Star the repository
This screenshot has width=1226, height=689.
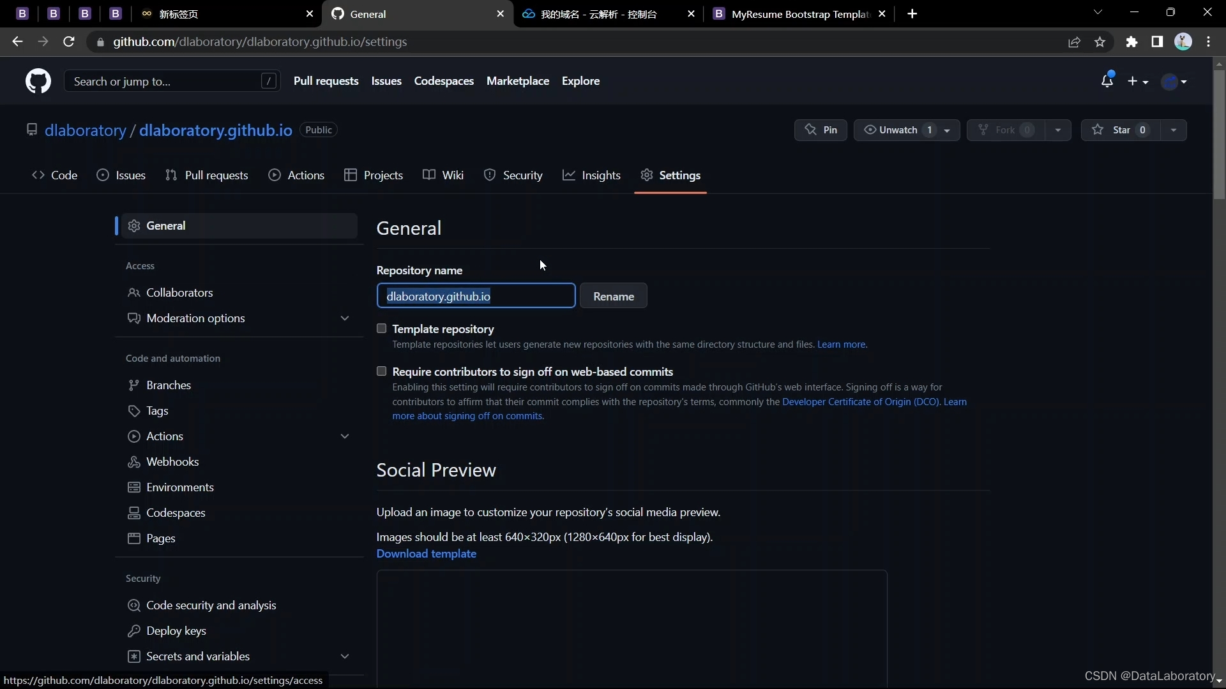1121,130
